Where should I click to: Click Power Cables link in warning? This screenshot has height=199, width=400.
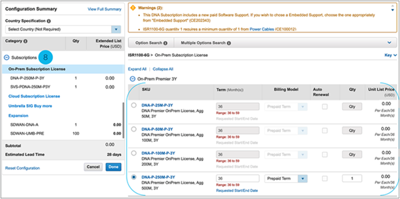(x=262, y=30)
